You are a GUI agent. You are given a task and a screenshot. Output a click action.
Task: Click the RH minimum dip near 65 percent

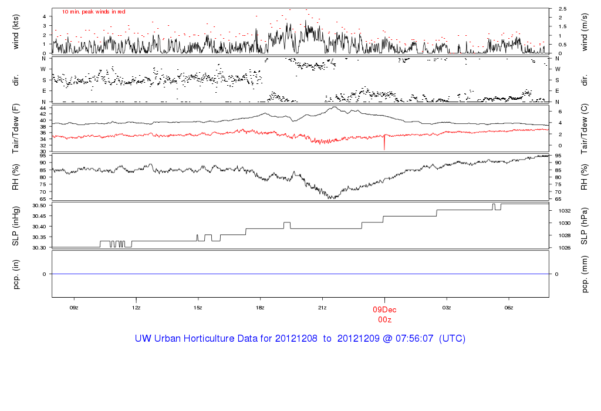point(334,197)
